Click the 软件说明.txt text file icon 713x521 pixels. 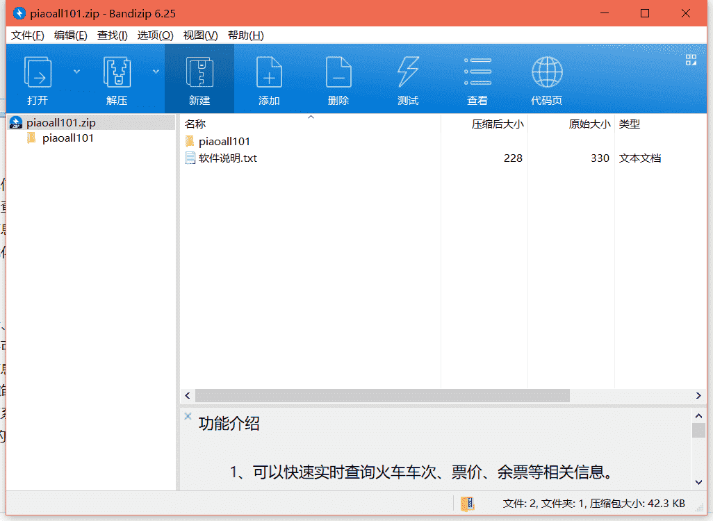click(x=190, y=158)
